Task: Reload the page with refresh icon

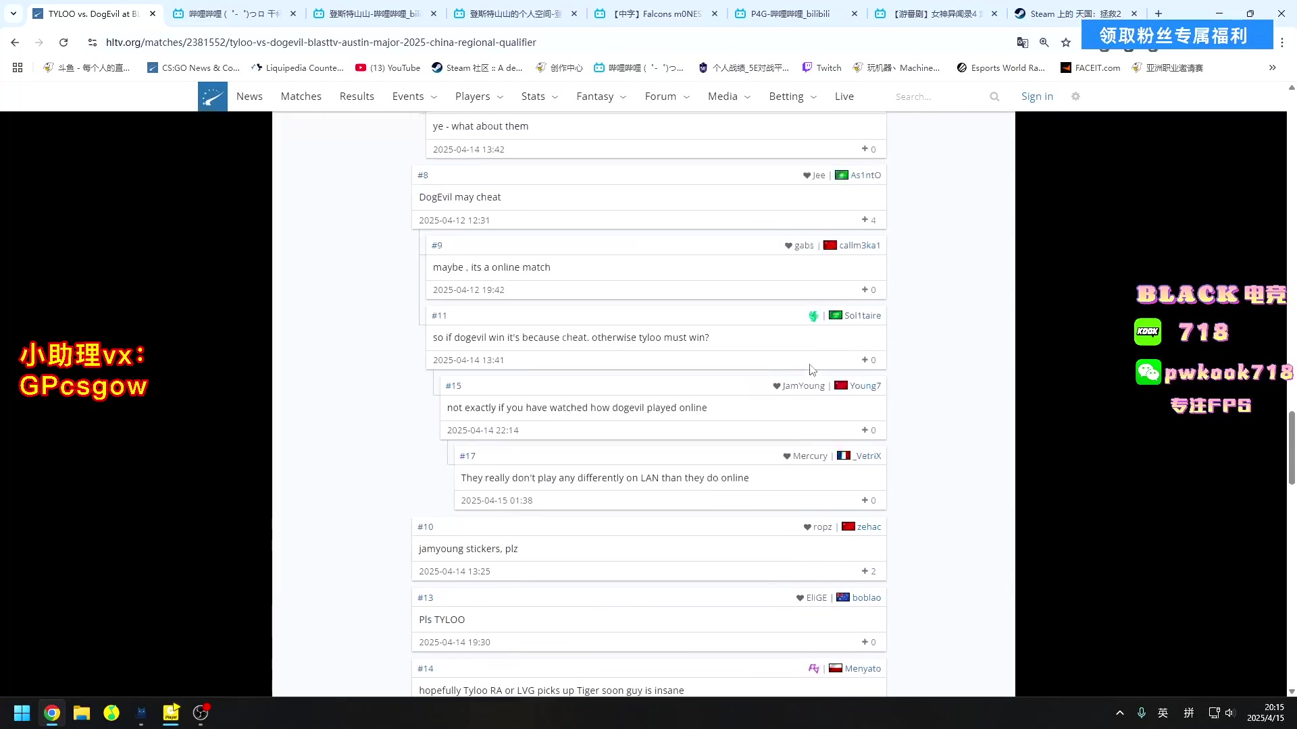Action: coord(63,43)
